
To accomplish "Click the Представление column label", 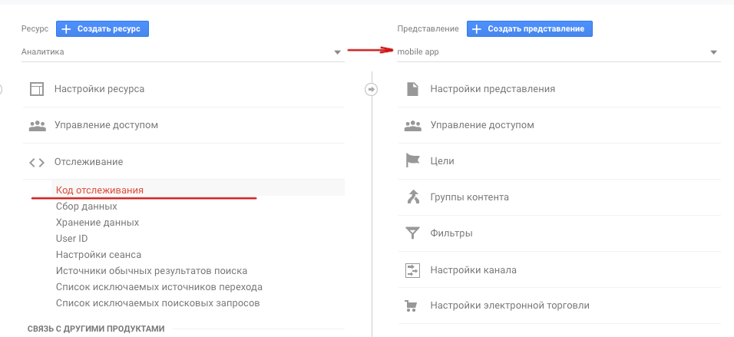I will coord(428,29).
